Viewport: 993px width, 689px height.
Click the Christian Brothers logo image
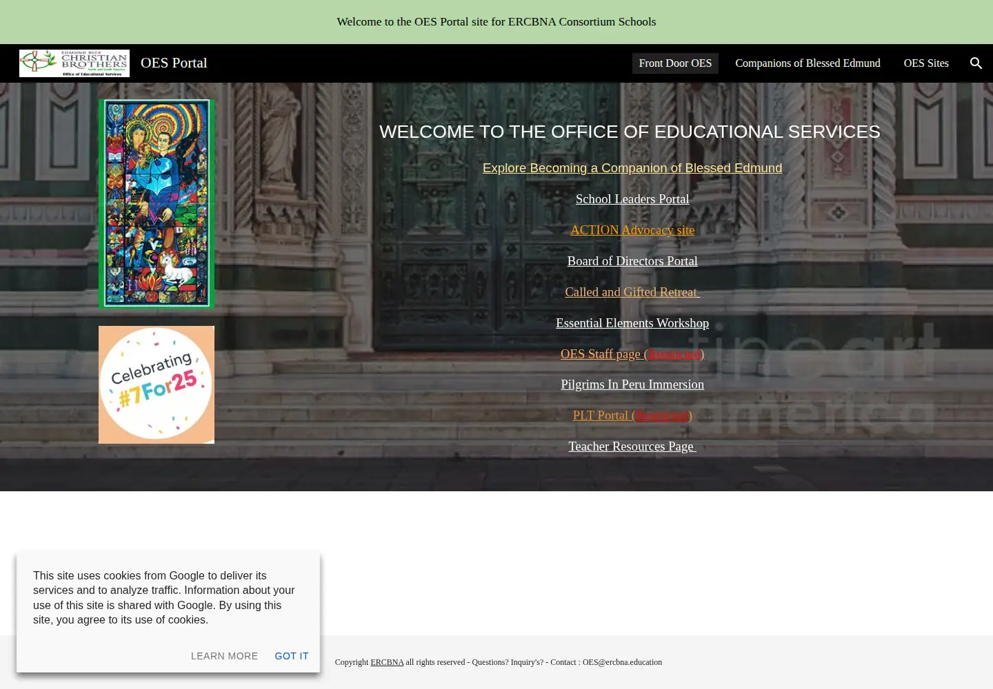coord(74,63)
